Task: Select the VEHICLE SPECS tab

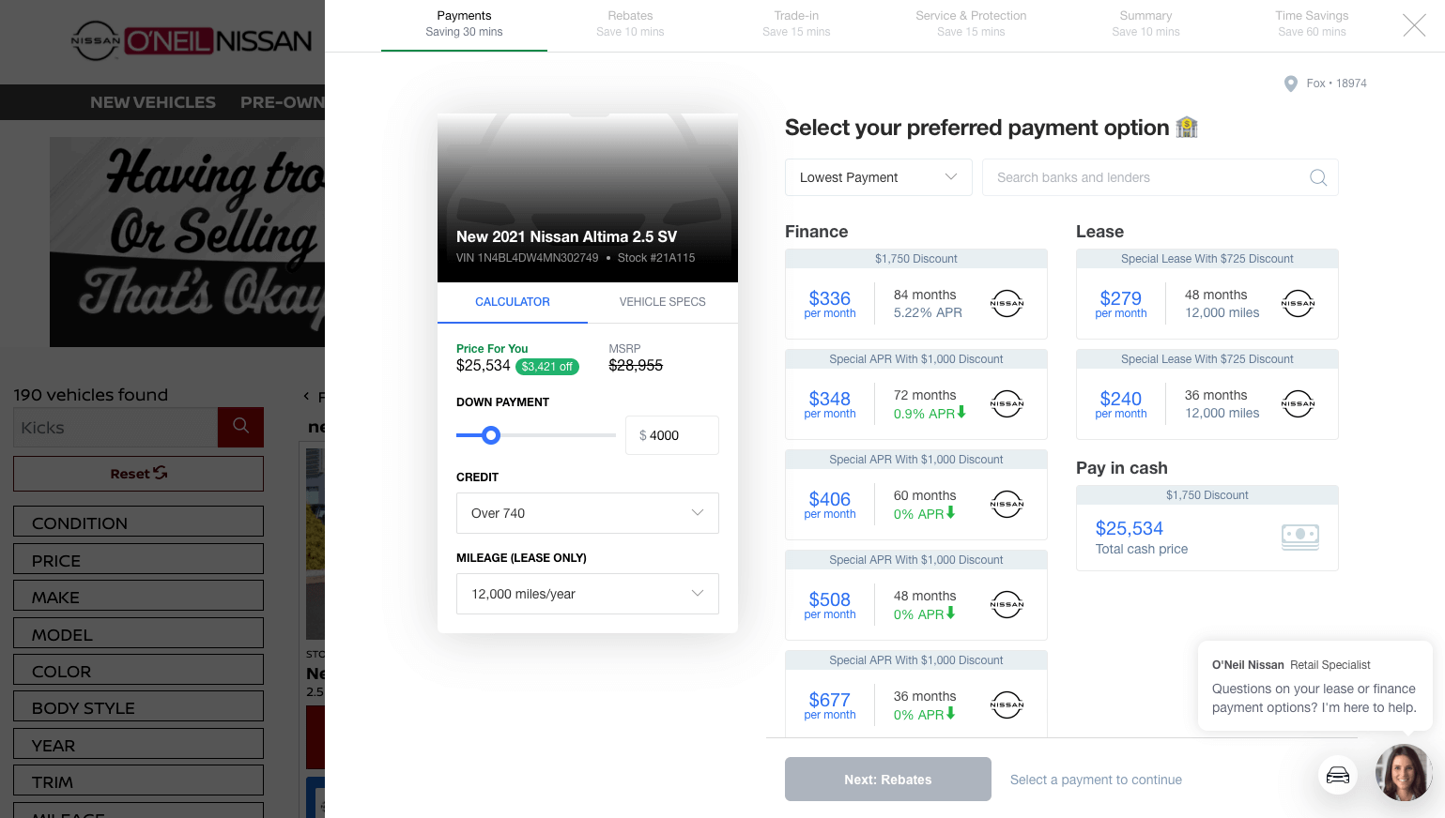Action: [663, 302]
